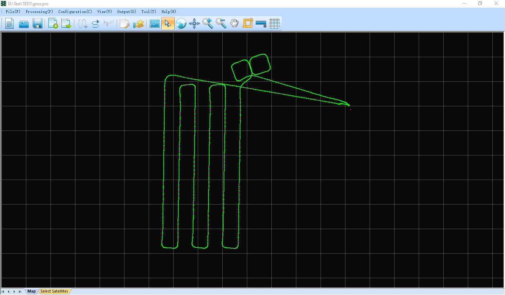
Task: Click the last-tab scroll arrow button
Action: click(20, 291)
